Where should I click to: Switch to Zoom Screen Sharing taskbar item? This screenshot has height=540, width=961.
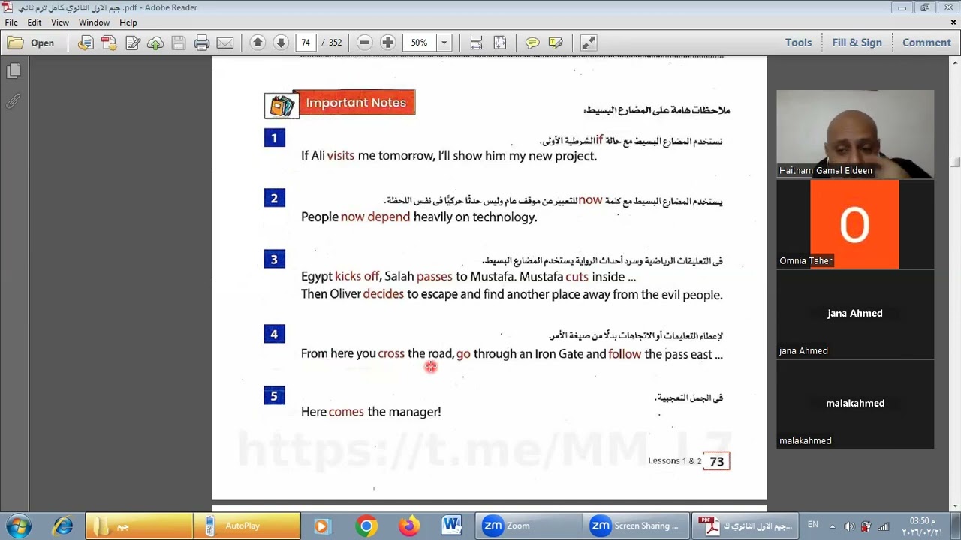point(637,526)
